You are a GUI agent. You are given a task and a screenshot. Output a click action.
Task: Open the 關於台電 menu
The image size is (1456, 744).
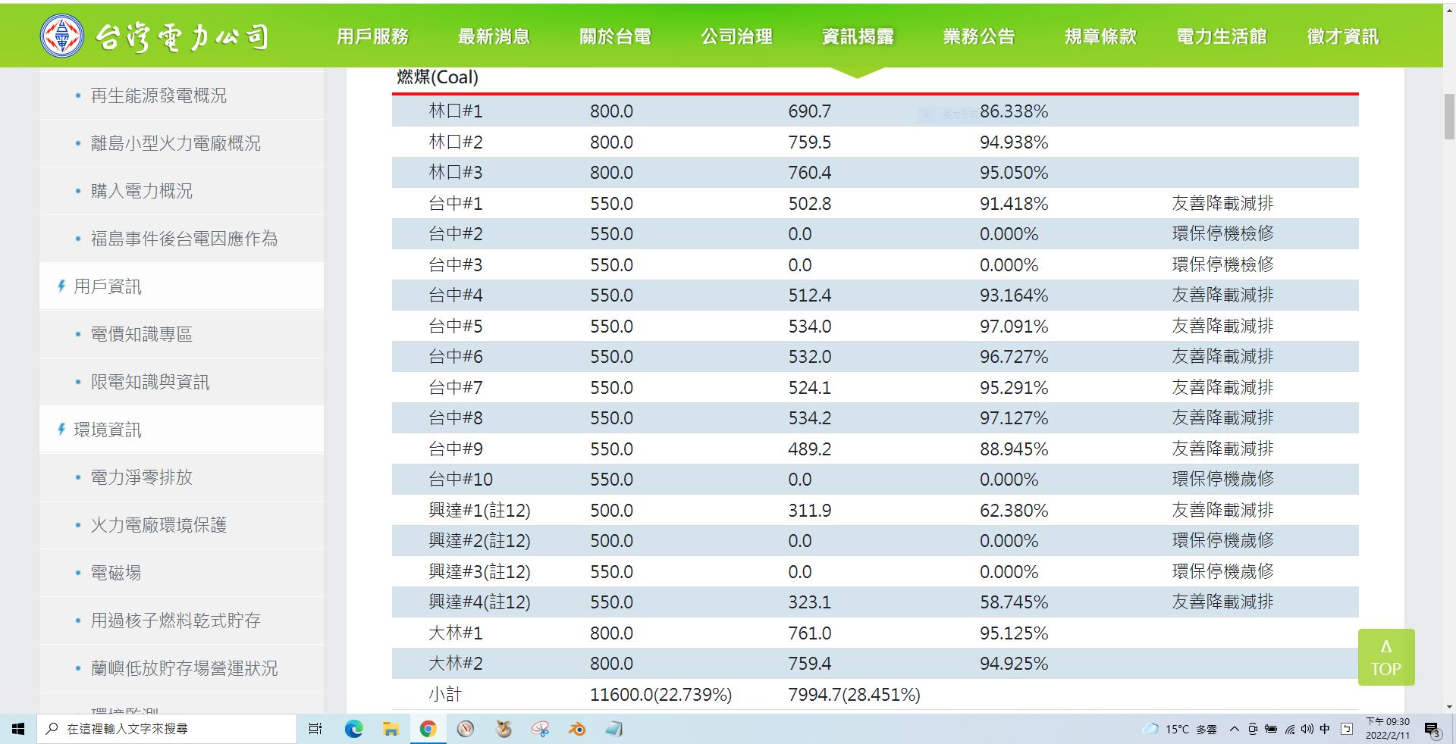point(615,36)
